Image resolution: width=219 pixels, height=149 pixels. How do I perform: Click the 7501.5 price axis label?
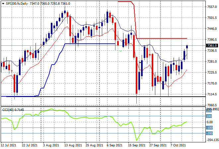coord(212,18)
